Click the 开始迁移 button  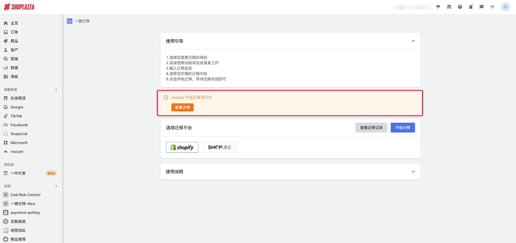(x=402, y=128)
